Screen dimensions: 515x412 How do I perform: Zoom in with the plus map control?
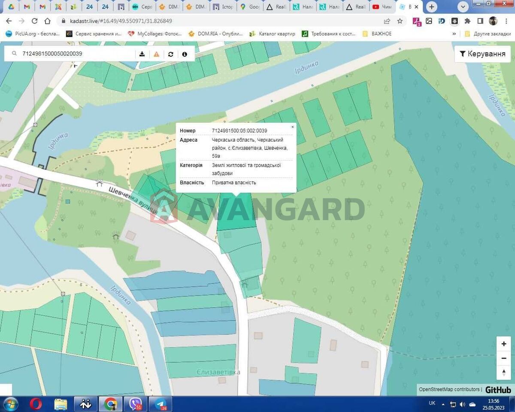(x=504, y=344)
